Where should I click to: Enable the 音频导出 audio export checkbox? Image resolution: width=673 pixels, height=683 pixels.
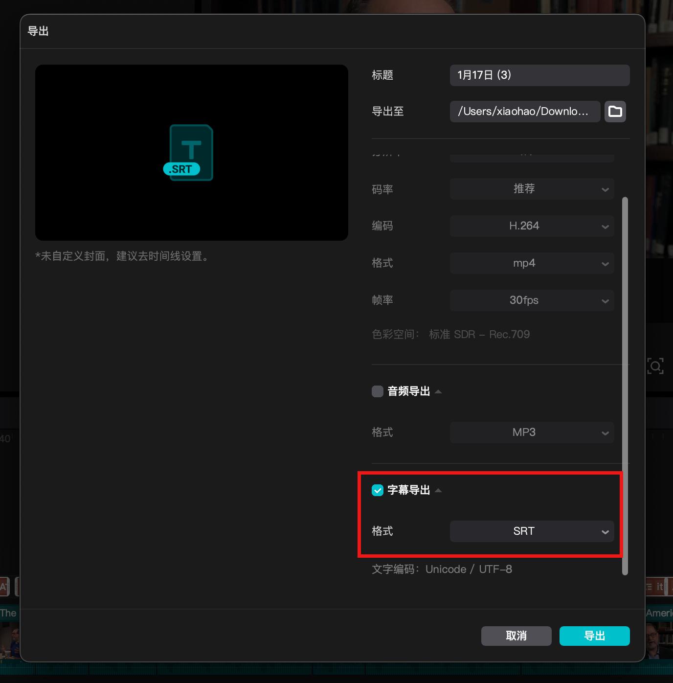point(377,391)
